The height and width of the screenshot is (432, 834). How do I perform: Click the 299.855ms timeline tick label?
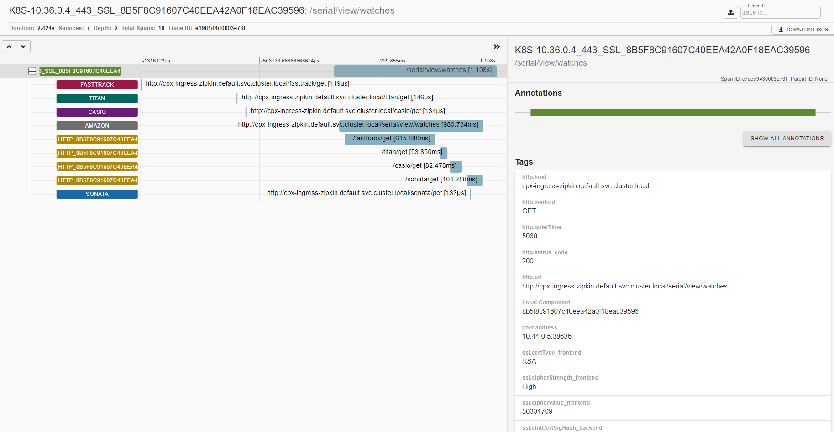[x=393, y=61]
